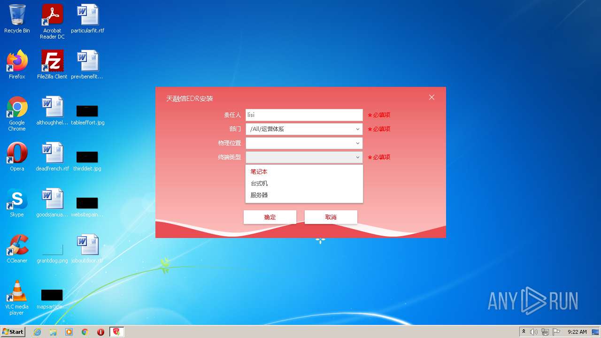Select grantdog.png file
The image size is (601, 338).
pos(52,253)
